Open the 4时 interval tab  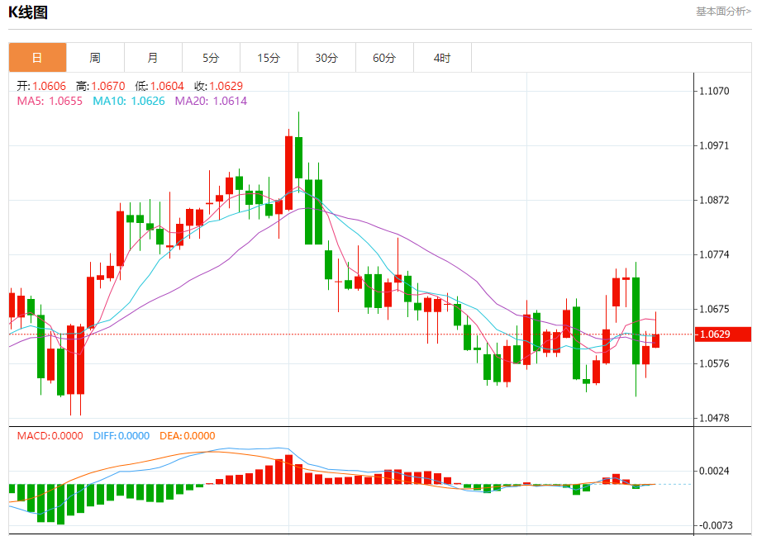pyautogui.click(x=443, y=58)
